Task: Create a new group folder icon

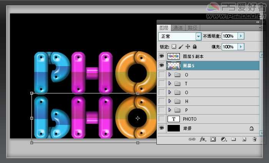Action: tap(233, 139)
